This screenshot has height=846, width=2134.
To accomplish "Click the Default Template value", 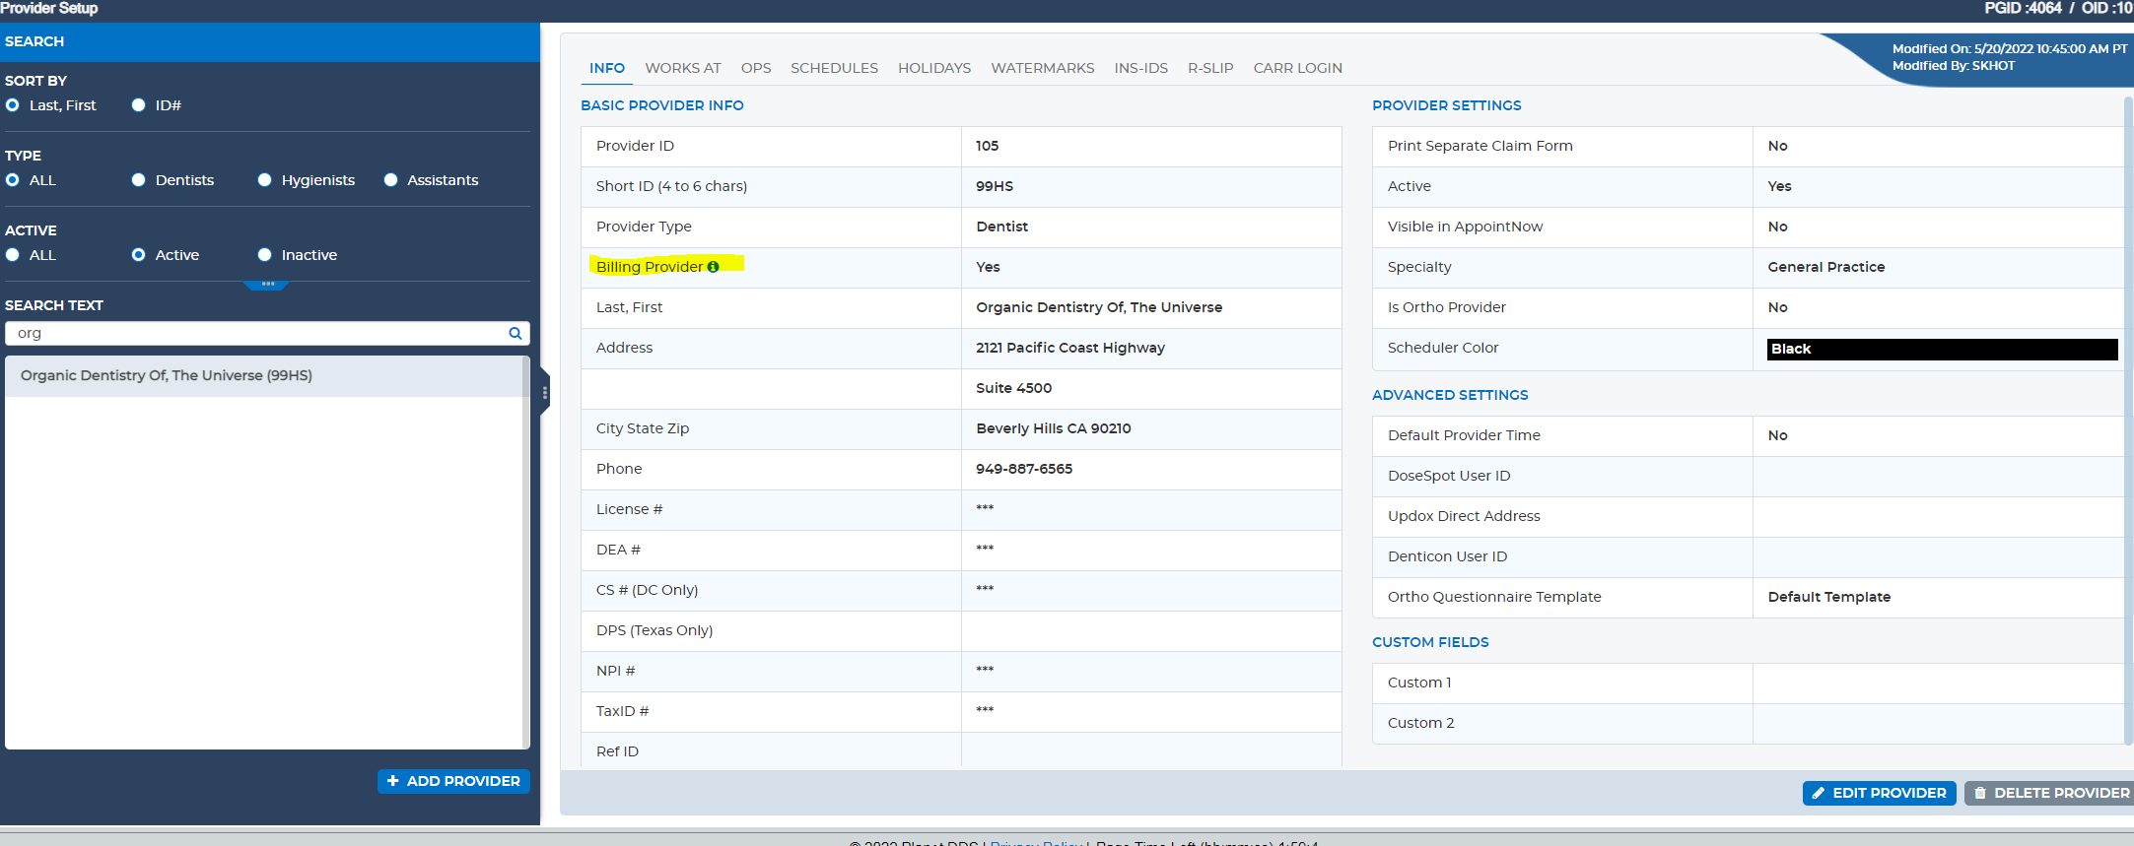I will [x=1828, y=597].
